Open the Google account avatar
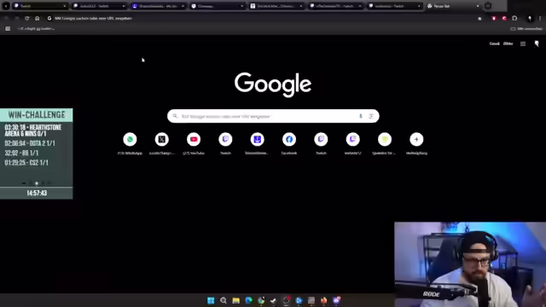The height and width of the screenshot is (307, 546). pyautogui.click(x=537, y=43)
